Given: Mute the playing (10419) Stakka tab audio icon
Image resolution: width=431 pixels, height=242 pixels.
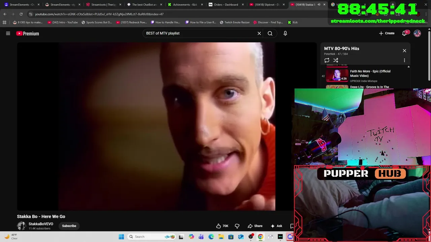Looking at the screenshot, I should tap(319, 5).
